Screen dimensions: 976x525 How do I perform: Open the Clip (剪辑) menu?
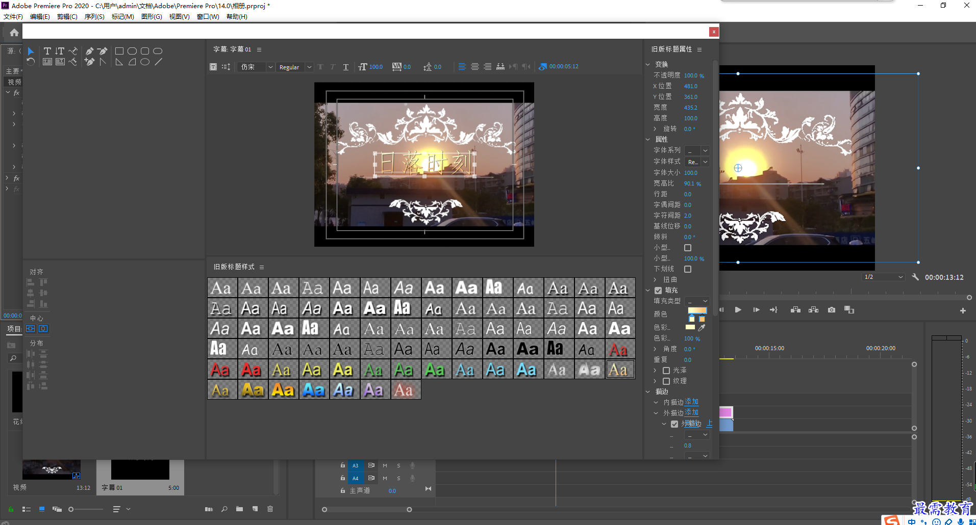click(67, 17)
